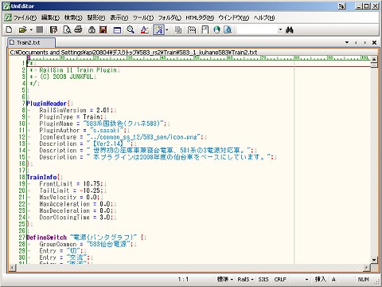
Task: Click the font color A icon
Action: point(145,29)
